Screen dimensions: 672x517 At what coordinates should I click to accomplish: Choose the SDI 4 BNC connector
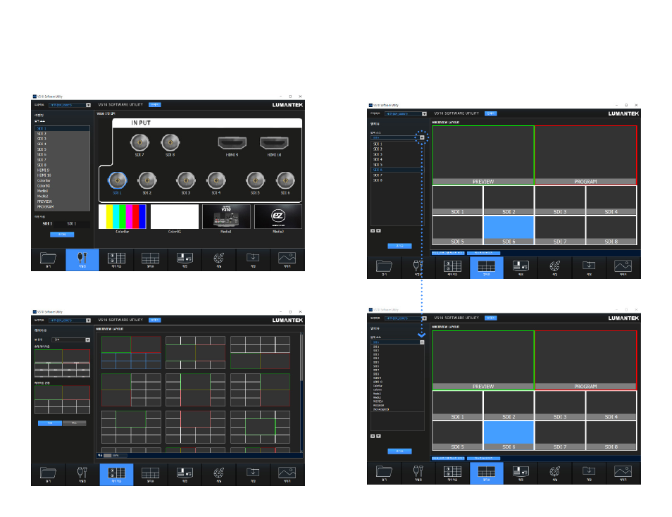(216, 180)
